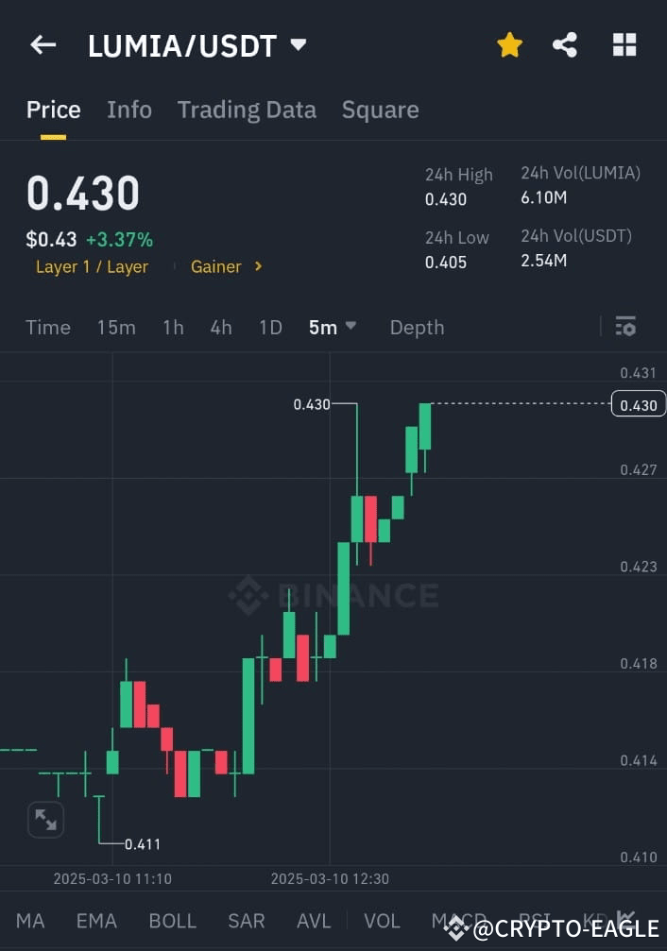Open the Gainer category link
Image resolution: width=667 pixels, height=951 pixels.
pyautogui.click(x=214, y=266)
